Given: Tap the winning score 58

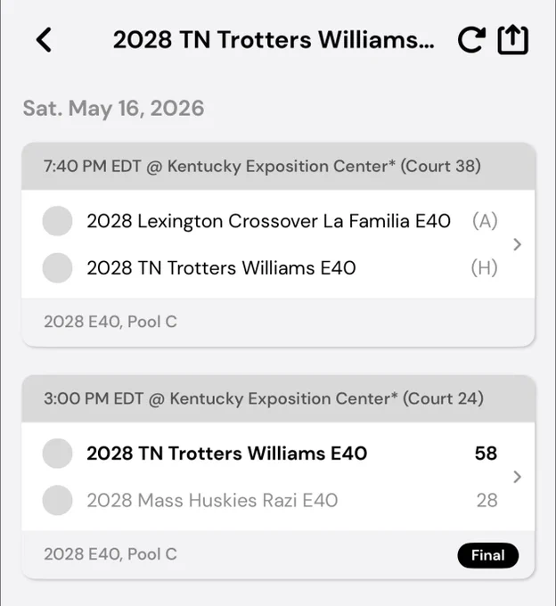Looking at the screenshot, I should click(486, 454).
